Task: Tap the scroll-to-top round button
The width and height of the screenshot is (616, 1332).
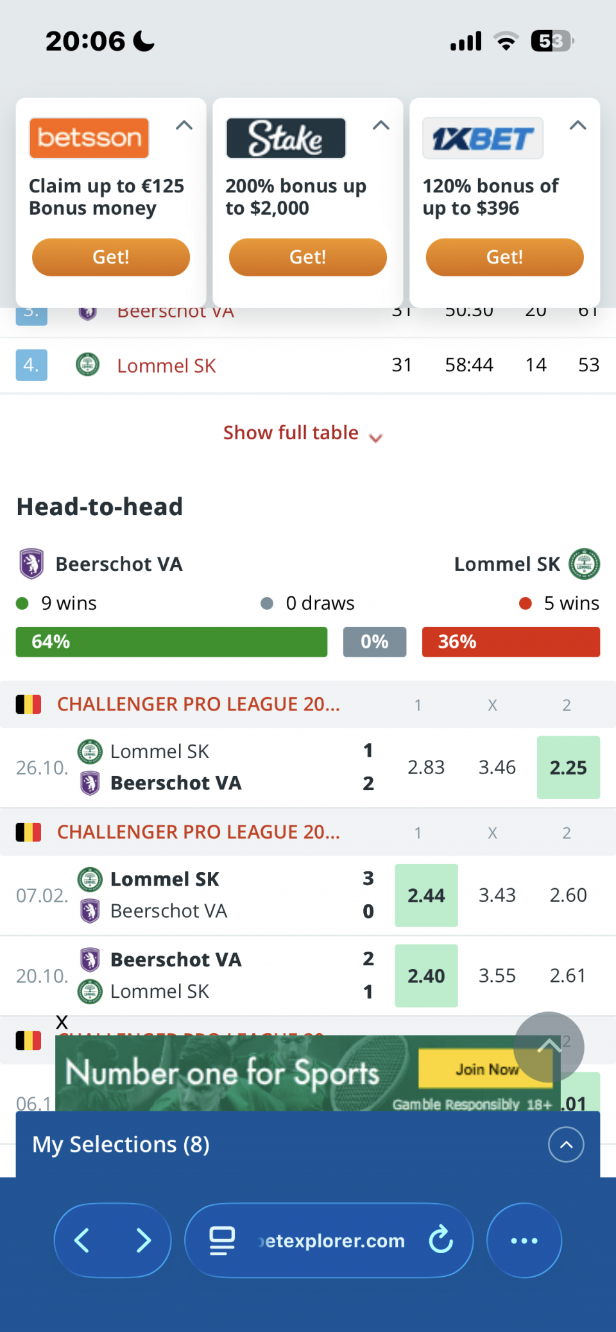Action: point(549,1047)
